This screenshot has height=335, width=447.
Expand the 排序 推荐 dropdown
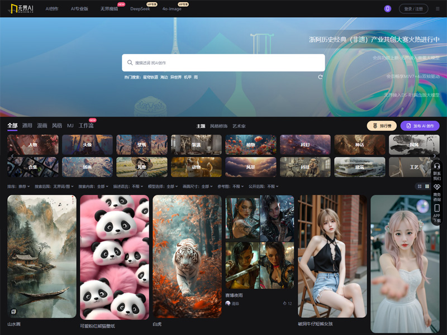[x=19, y=186]
